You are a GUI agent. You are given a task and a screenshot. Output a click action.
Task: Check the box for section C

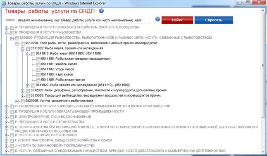coord(12,106)
